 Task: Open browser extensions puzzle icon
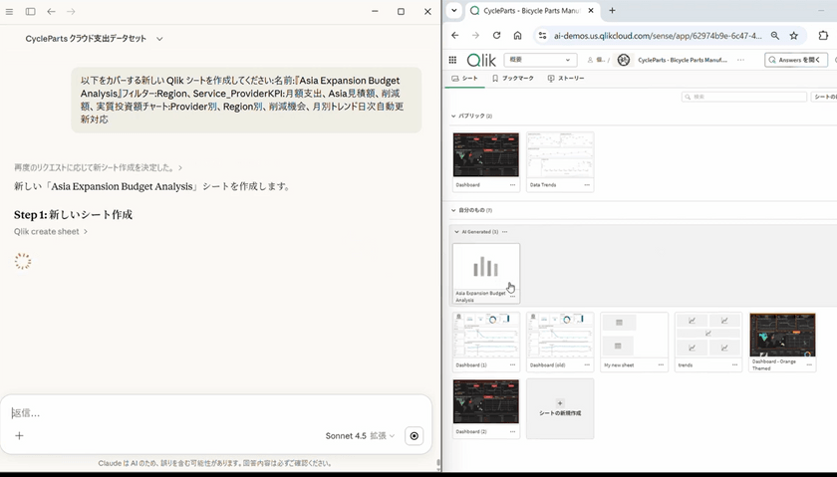tap(823, 36)
